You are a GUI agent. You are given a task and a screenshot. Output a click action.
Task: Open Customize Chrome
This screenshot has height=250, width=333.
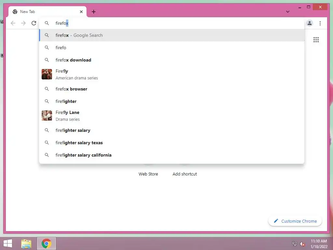tap(295, 221)
